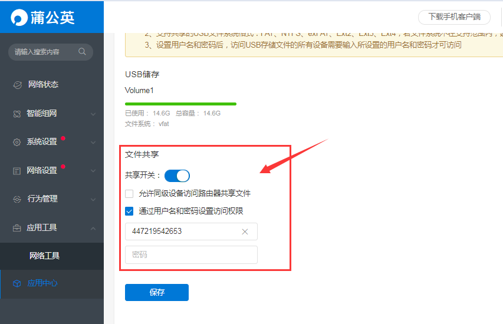Select 应用中心 in the sidebar
Image resolution: width=503 pixels, height=324 pixels.
pyautogui.click(x=52, y=283)
